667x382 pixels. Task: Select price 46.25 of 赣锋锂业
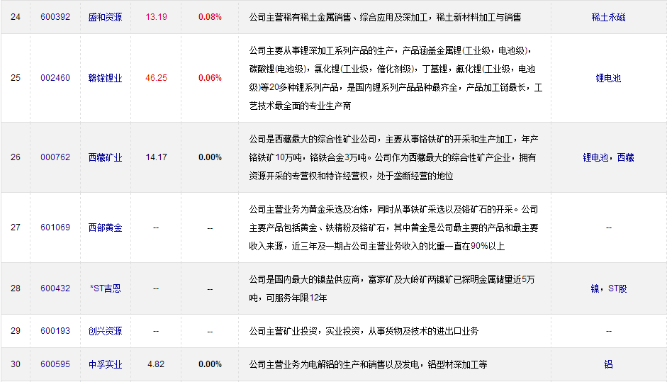click(x=156, y=78)
